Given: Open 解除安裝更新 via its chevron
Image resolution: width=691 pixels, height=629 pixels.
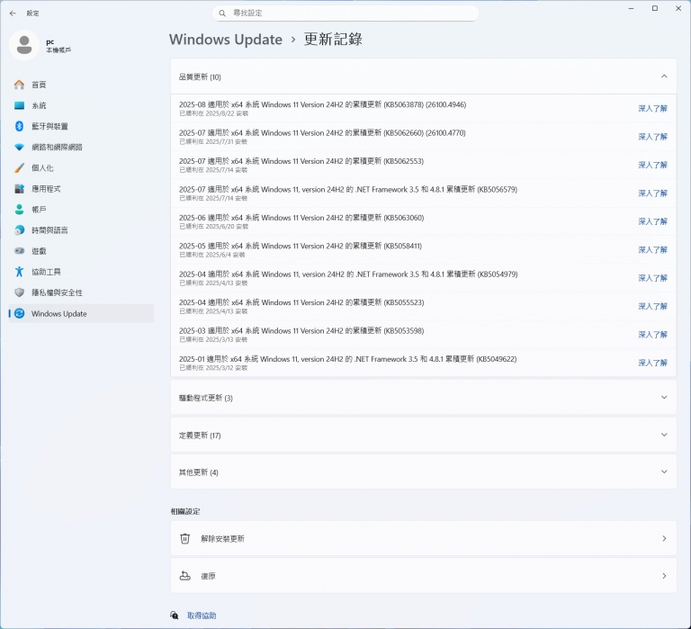Looking at the screenshot, I should pos(664,538).
